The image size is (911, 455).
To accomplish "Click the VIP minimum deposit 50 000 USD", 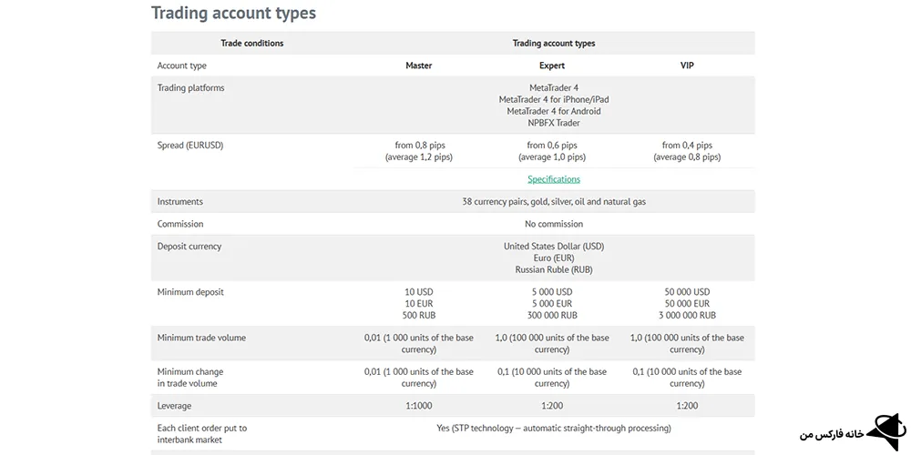I will (687, 292).
